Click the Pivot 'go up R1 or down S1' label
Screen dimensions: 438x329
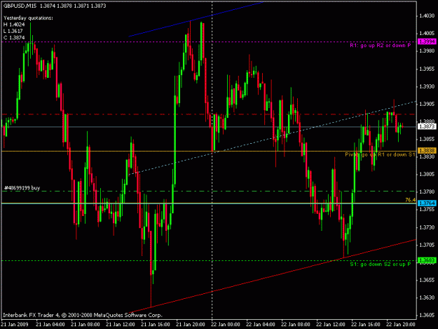380,154
